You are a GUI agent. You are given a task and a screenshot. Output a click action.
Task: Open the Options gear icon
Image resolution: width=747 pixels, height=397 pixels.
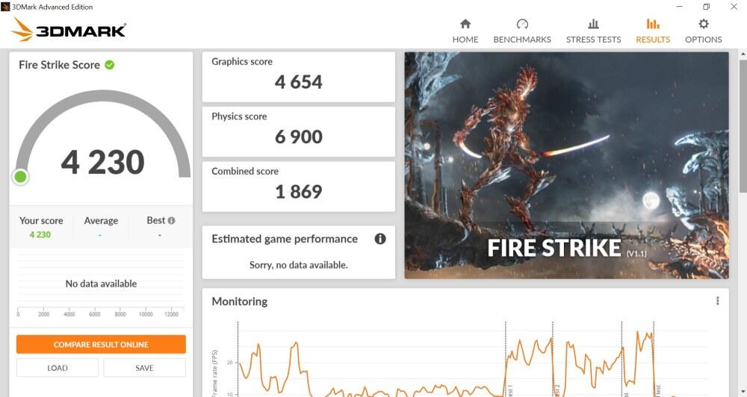pos(703,24)
